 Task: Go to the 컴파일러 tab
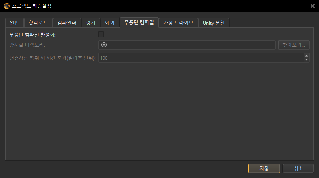click(x=67, y=23)
